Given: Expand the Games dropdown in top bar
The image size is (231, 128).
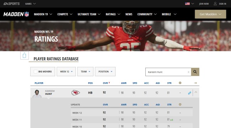Looking at the screenshot, I should tap(30, 4).
